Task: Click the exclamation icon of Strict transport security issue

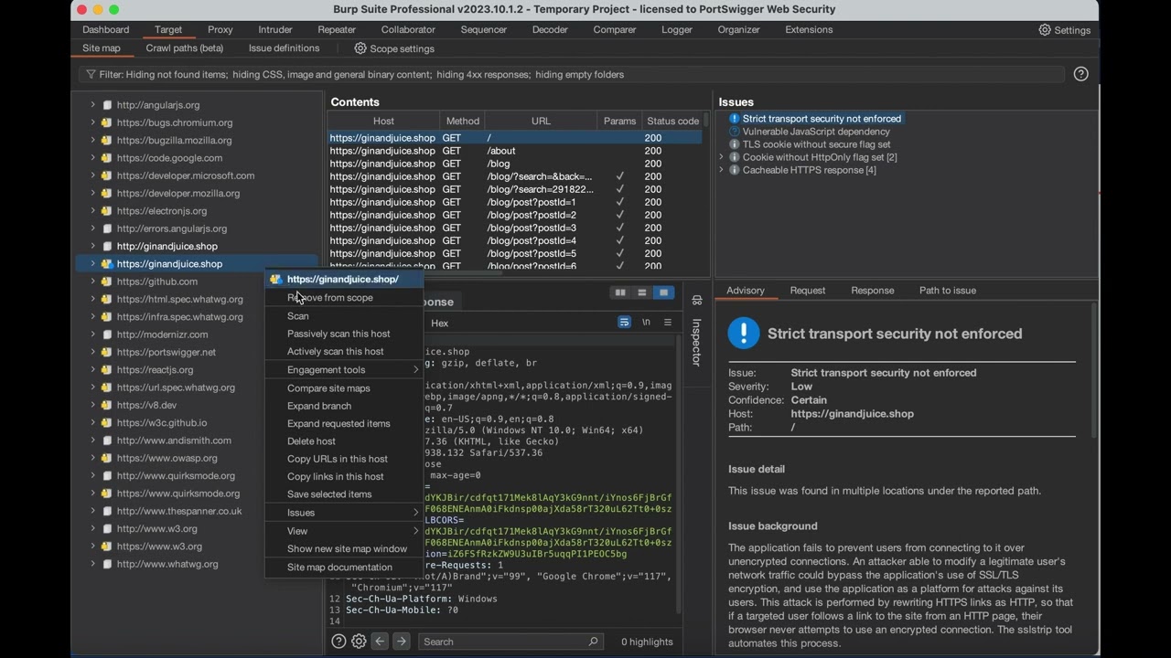Action: pyautogui.click(x=734, y=119)
